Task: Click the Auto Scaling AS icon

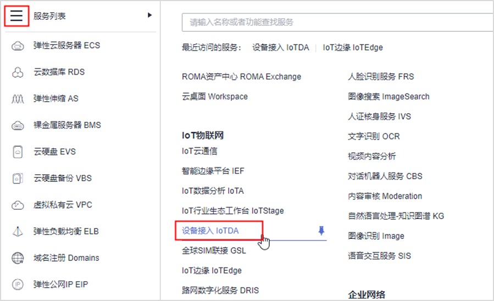Action: click(x=18, y=99)
